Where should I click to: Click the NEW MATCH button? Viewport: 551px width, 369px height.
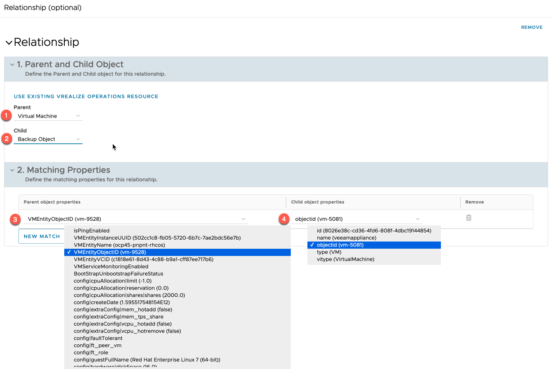coord(42,236)
